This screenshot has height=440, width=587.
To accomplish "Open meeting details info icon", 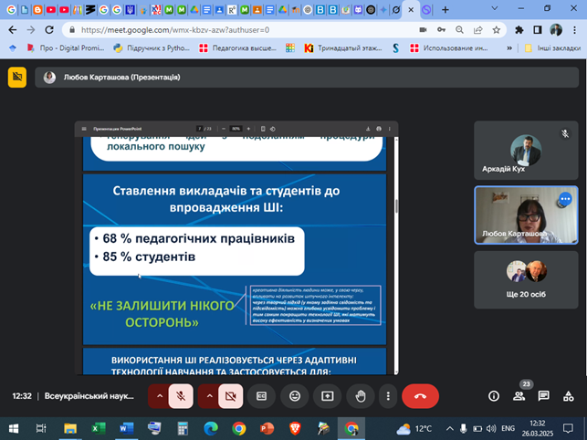I will (x=494, y=396).
